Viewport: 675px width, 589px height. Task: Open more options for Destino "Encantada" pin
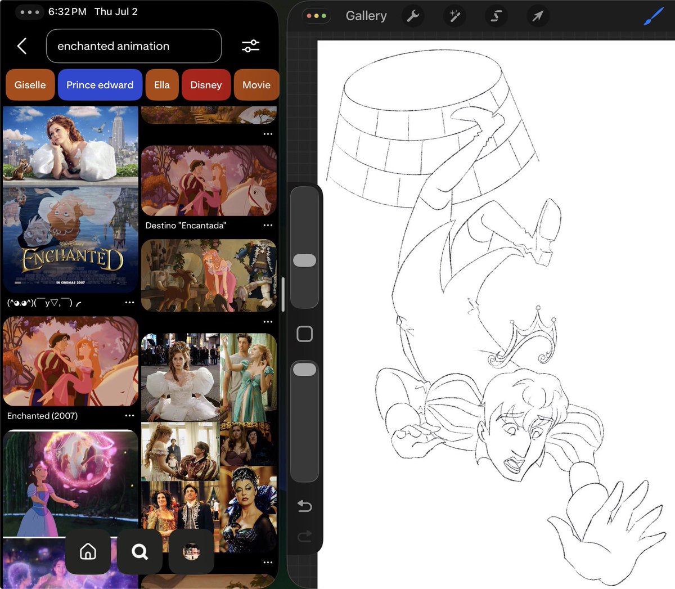click(268, 225)
